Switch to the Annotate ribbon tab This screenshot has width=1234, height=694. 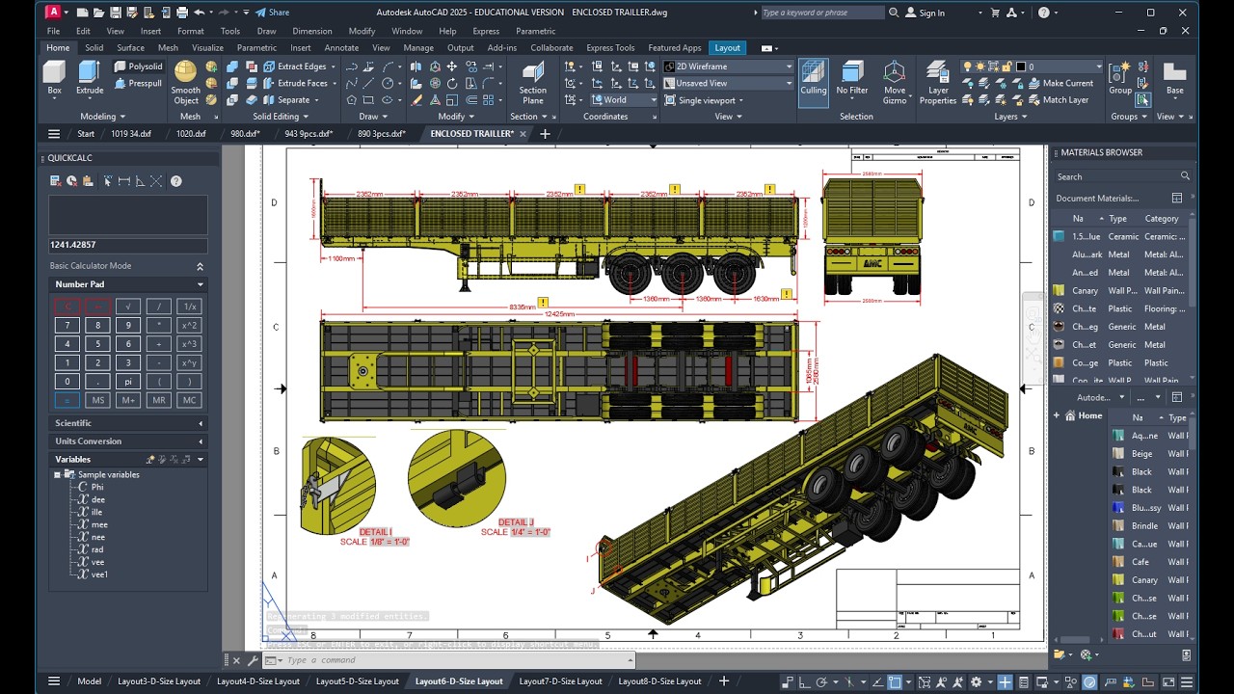pyautogui.click(x=341, y=47)
